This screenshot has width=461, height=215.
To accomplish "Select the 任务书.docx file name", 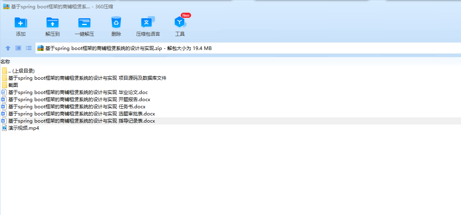I will [x=77, y=106].
